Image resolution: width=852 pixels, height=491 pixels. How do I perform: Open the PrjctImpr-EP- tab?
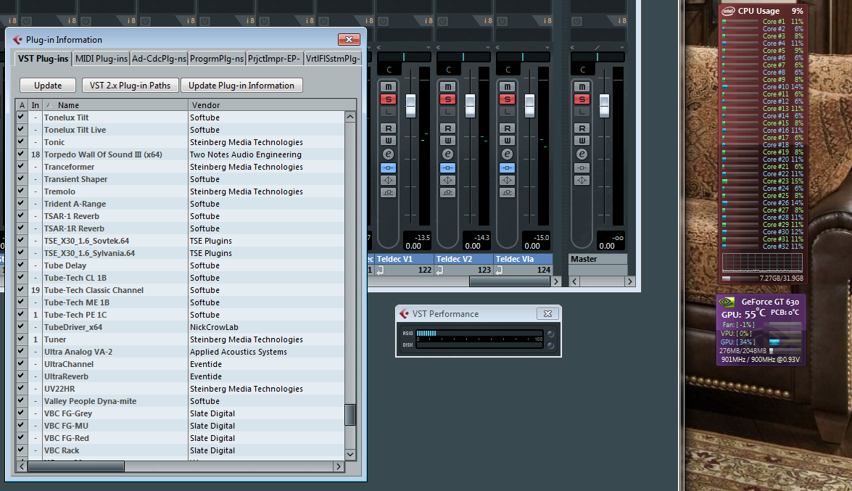click(274, 59)
